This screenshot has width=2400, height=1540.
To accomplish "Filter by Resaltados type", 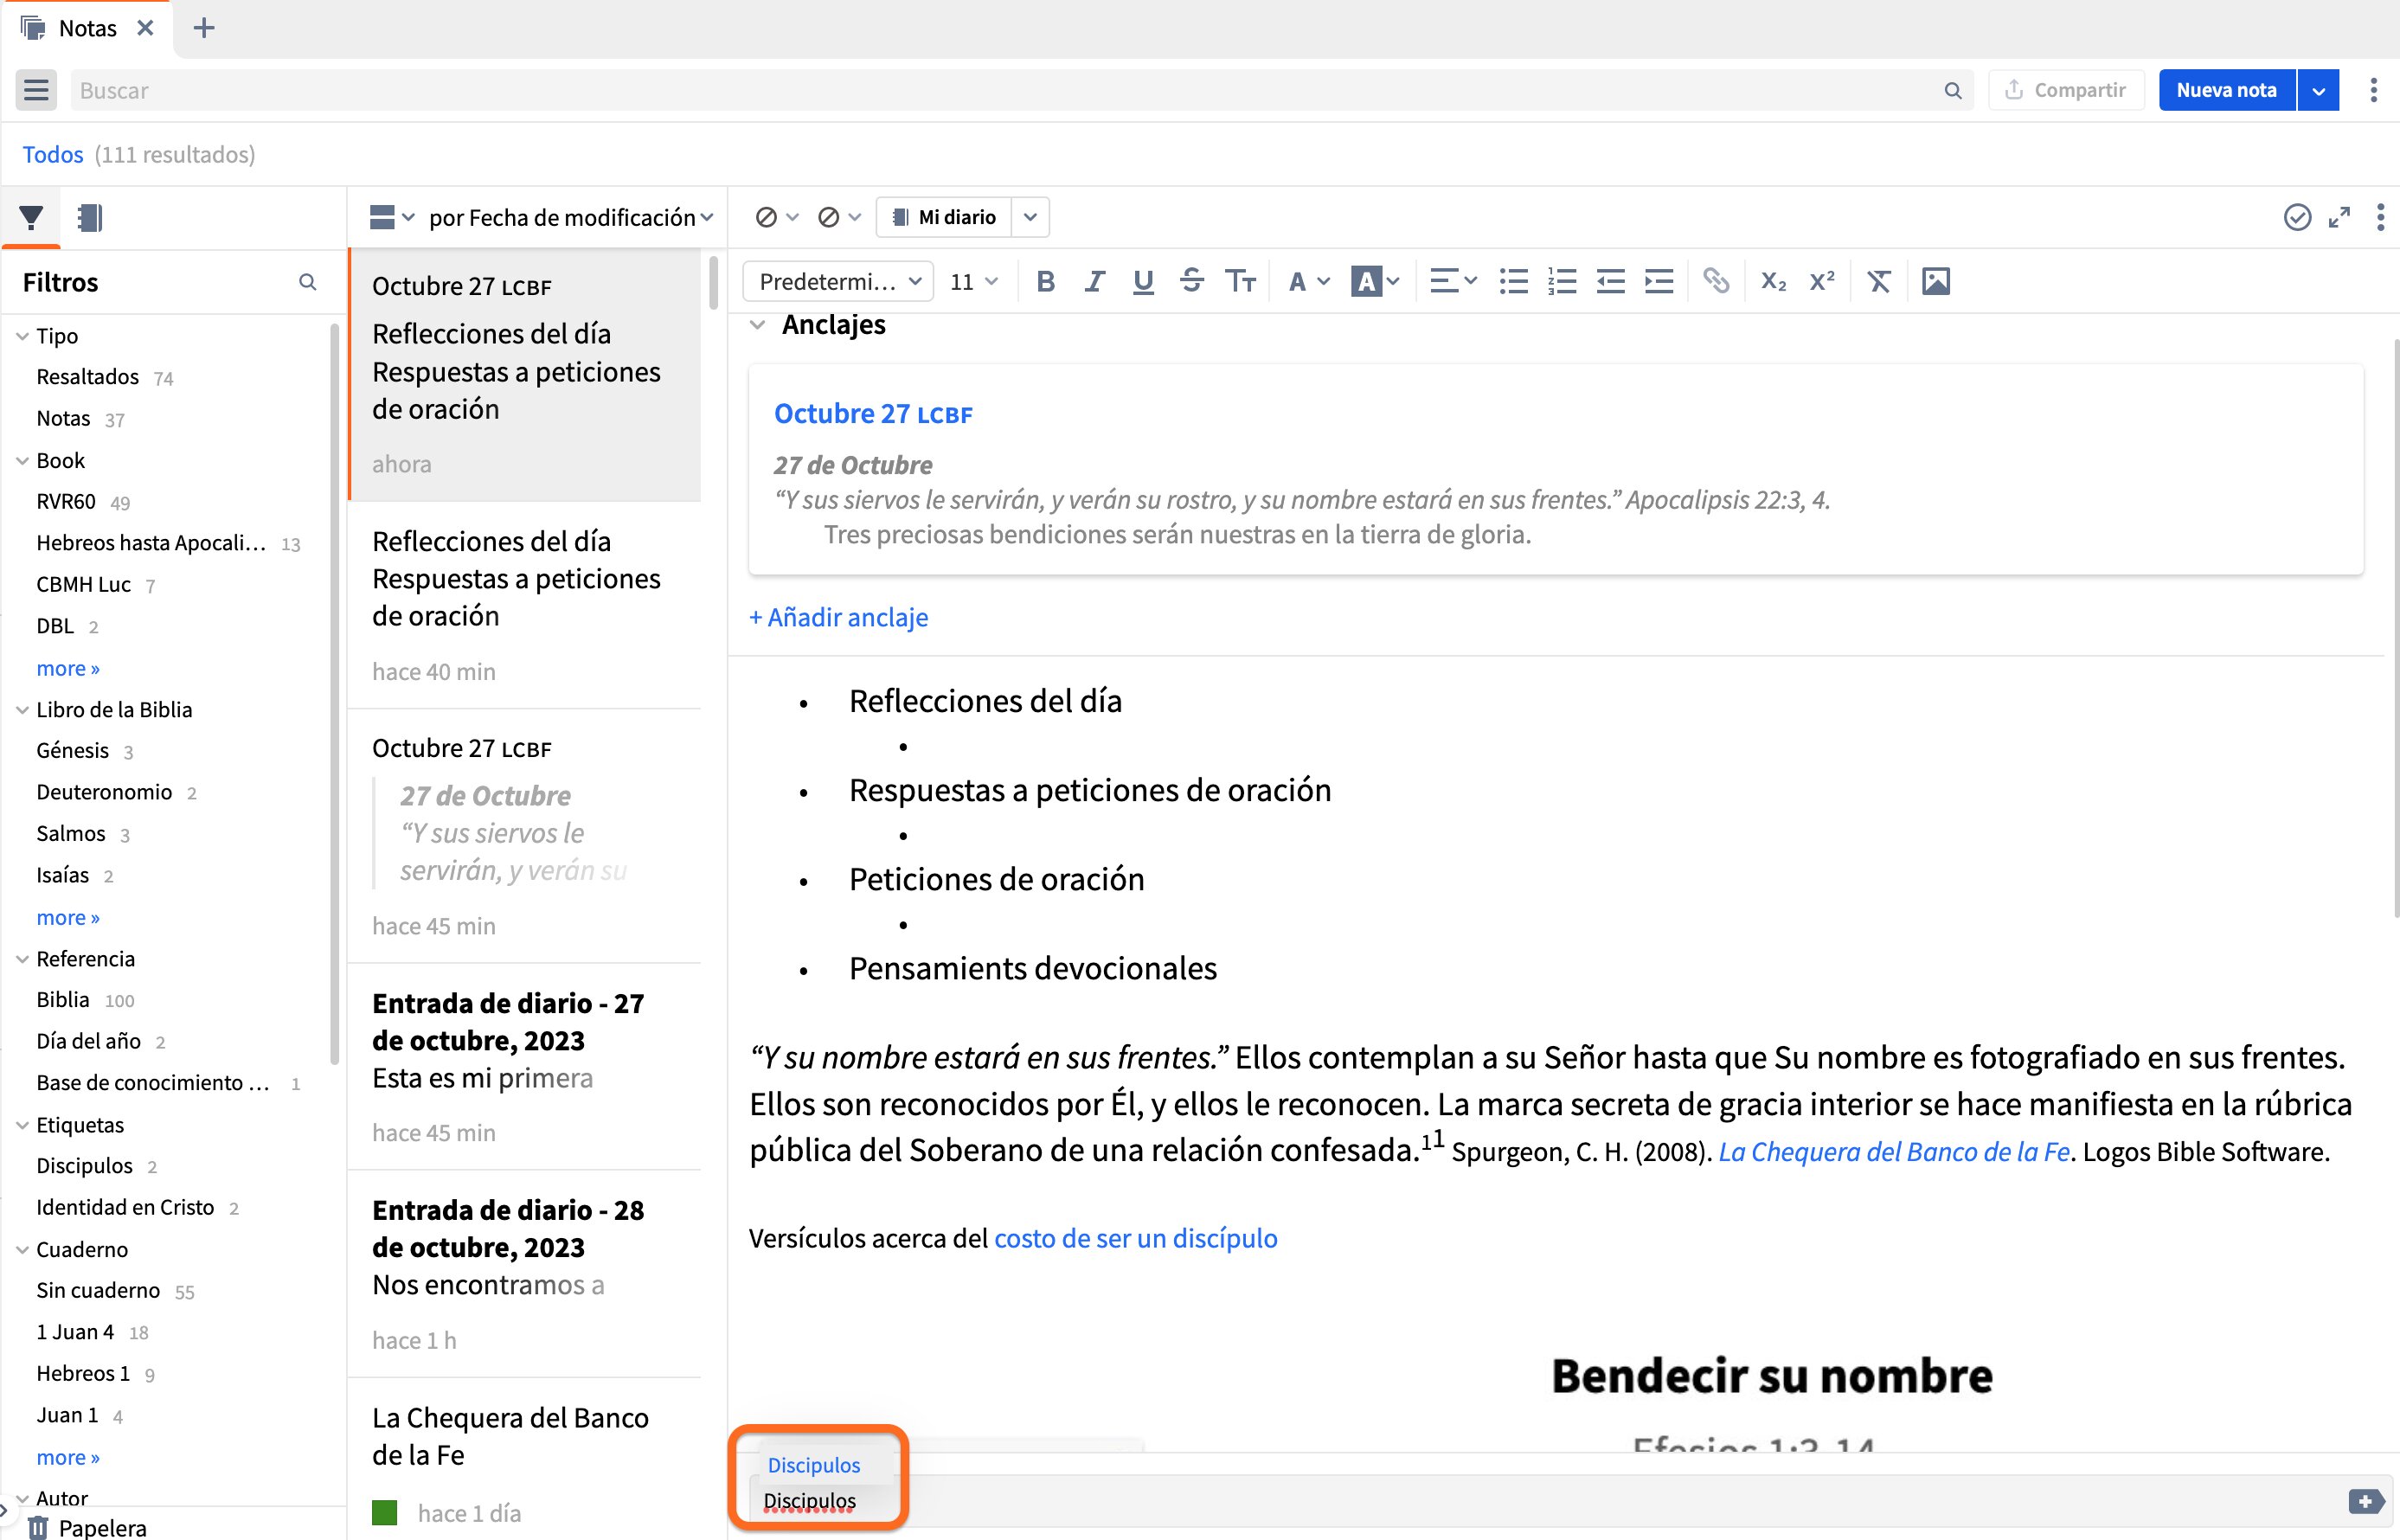I will [x=88, y=377].
